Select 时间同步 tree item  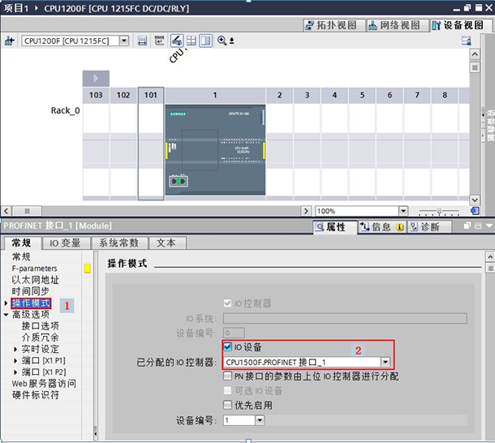pyautogui.click(x=31, y=291)
